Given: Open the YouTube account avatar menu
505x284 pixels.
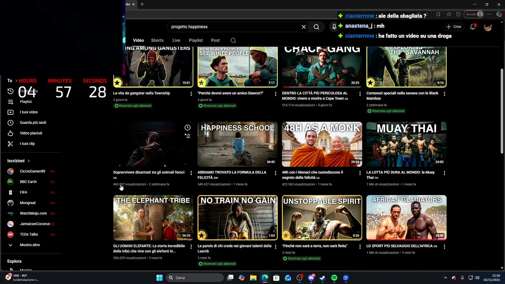Looking at the screenshot, I should 488,27.
